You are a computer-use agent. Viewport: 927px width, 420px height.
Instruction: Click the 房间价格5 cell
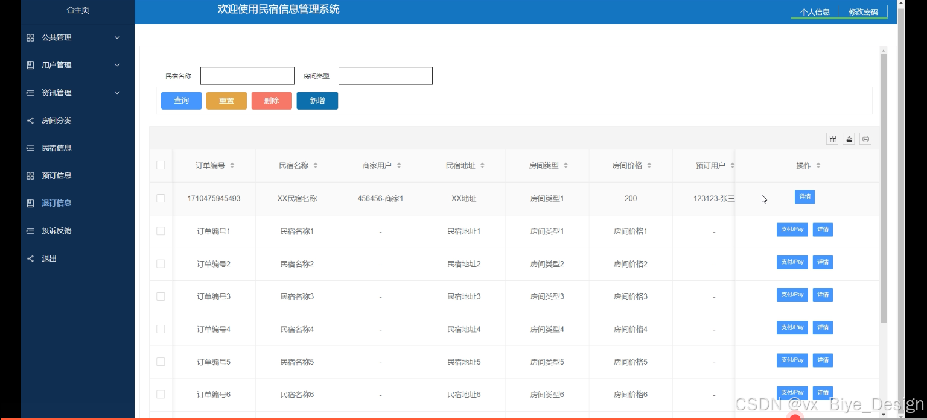coord(631,362)
